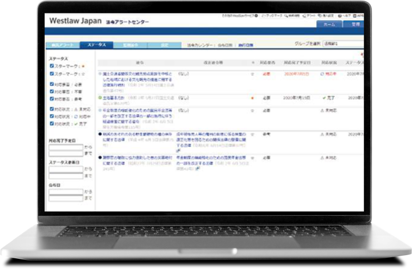
Task: Uncheck the 対応要否: 参考 filter
Action: [x=52, y=99]
